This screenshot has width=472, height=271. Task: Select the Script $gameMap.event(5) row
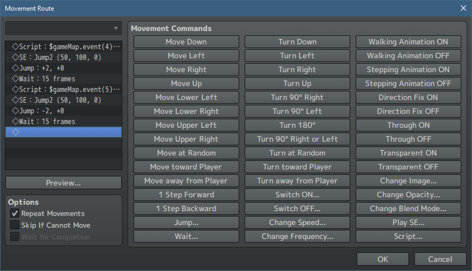point(64,89)
